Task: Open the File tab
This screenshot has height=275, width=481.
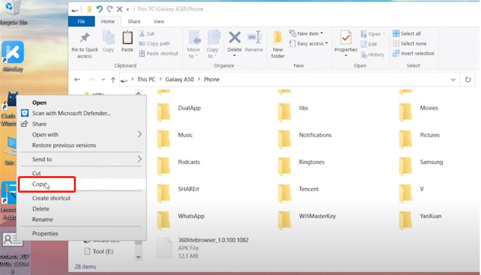Action: click(x=82, y=21)
